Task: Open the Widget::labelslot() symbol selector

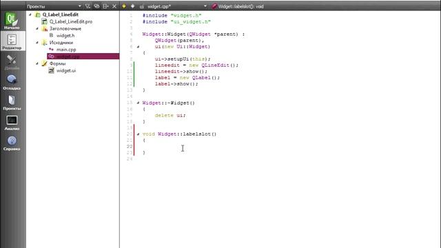Action: click(240, 6)
